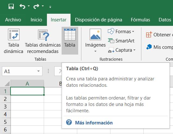
Task: Switch to the Inicio tab
Action: click(36, 20)
